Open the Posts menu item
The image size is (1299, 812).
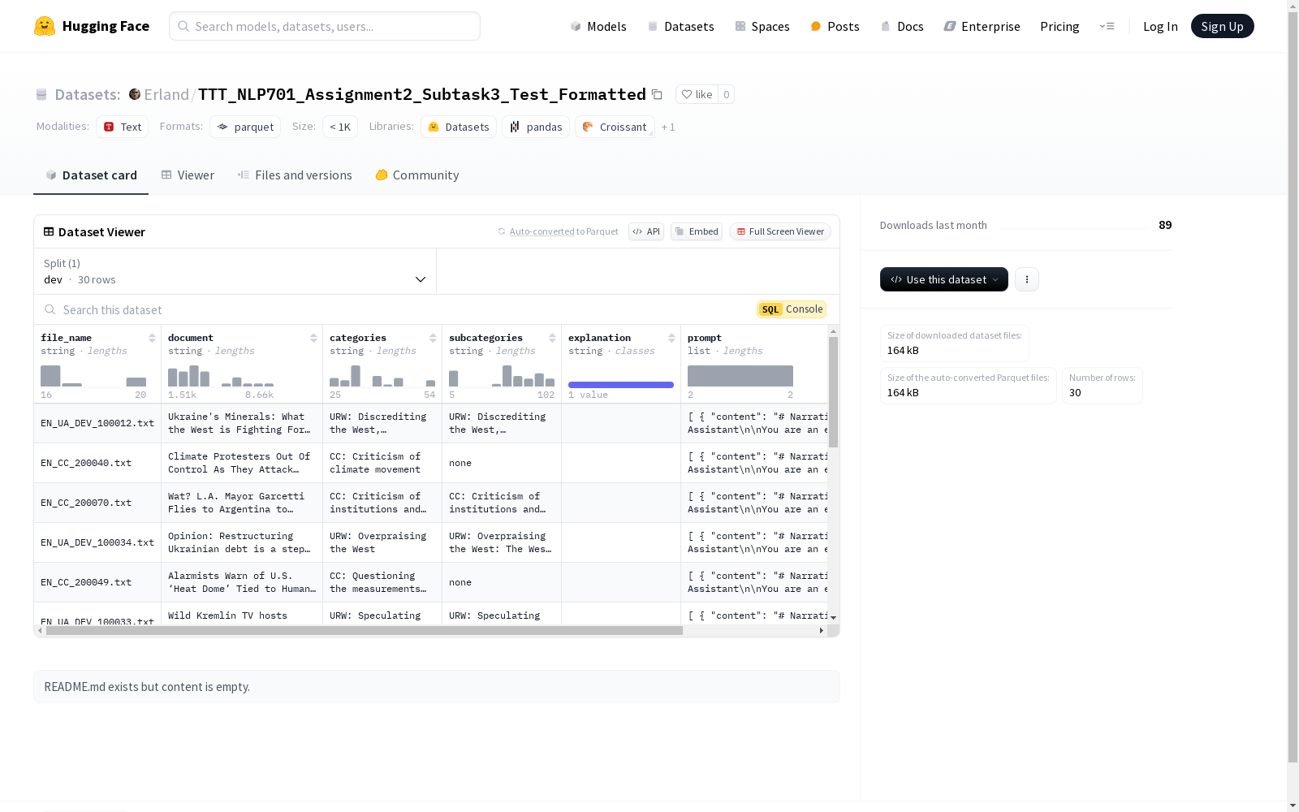point(835,26)
